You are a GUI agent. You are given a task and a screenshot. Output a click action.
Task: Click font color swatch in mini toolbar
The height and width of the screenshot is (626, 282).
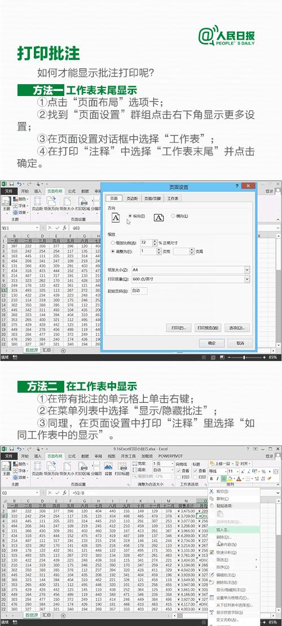(x=239, y=479)
